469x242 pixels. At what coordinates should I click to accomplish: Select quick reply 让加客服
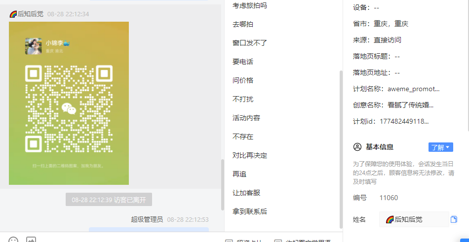[x=246, y=193]
